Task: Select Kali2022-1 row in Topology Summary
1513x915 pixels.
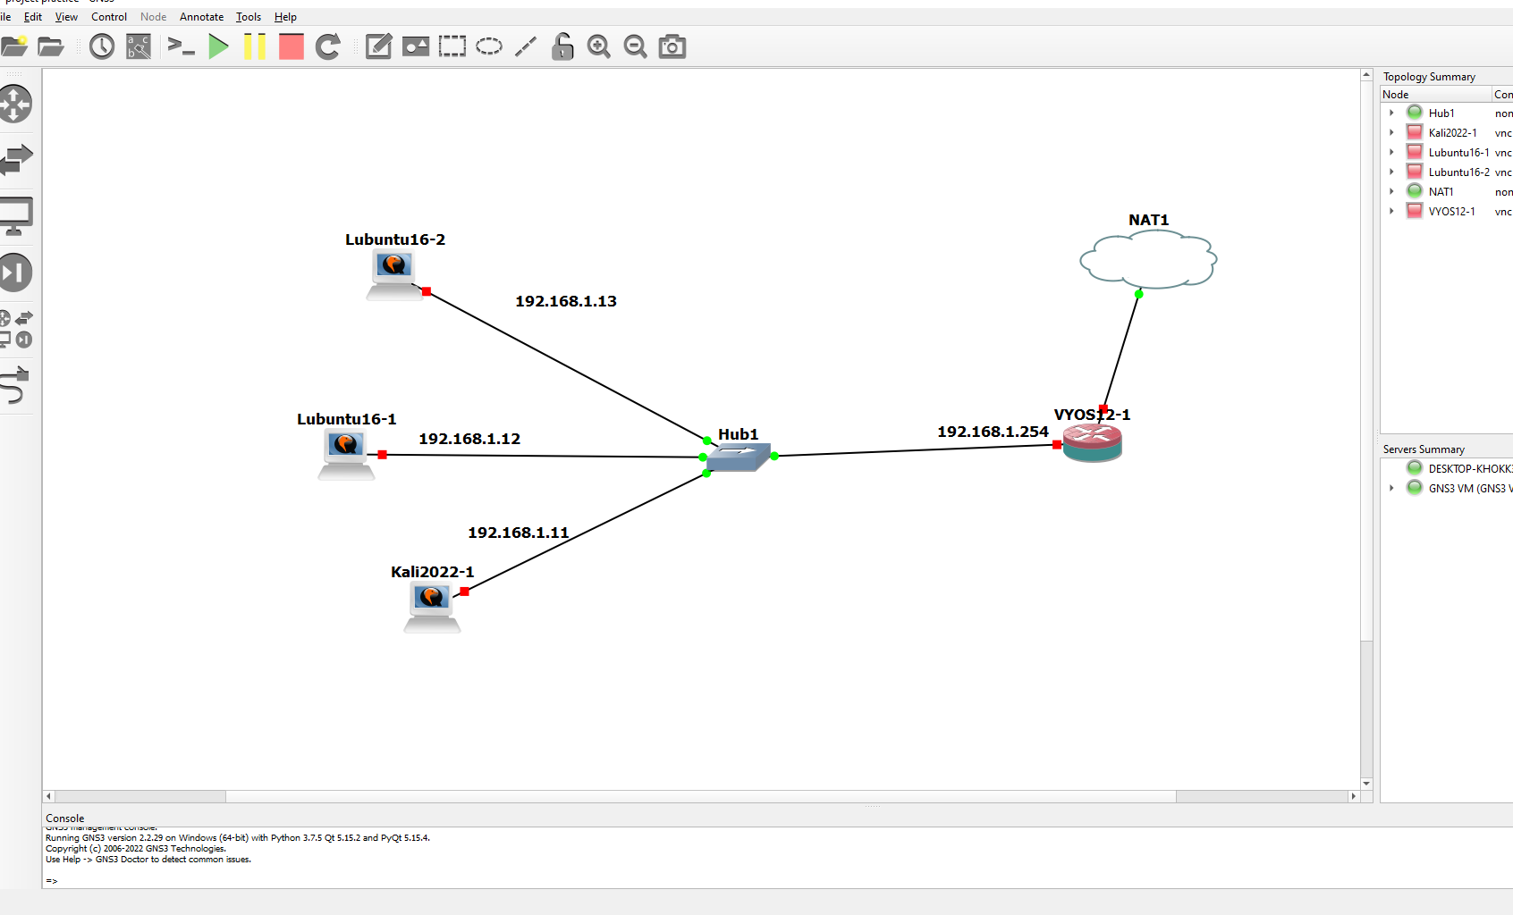Action: point(1447,133)
